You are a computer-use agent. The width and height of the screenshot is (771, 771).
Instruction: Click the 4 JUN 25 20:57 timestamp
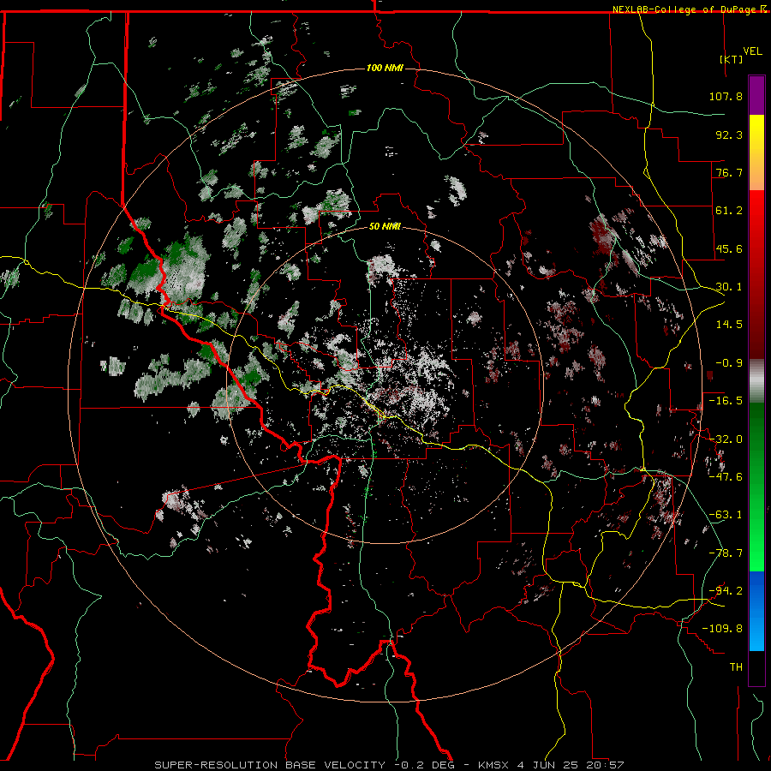pyautogui.click(x=571, y=765)
